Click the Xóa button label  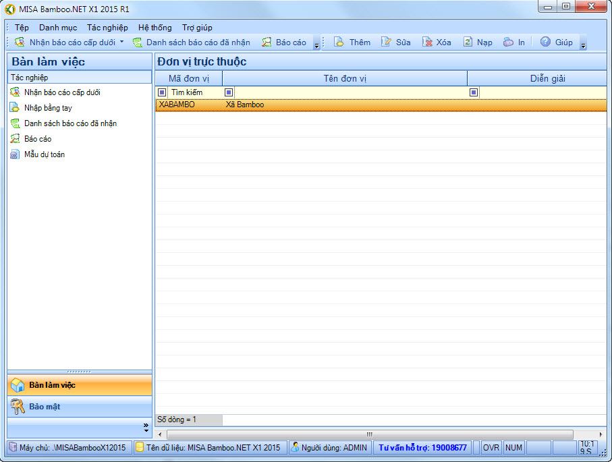pos(444,42)
